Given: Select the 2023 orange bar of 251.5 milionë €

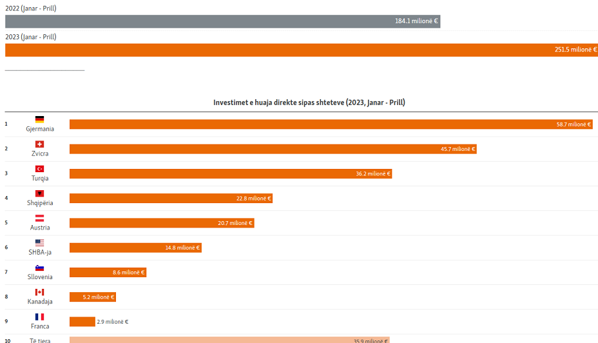Looking at the screenshot, I should (x=301, y=50).
